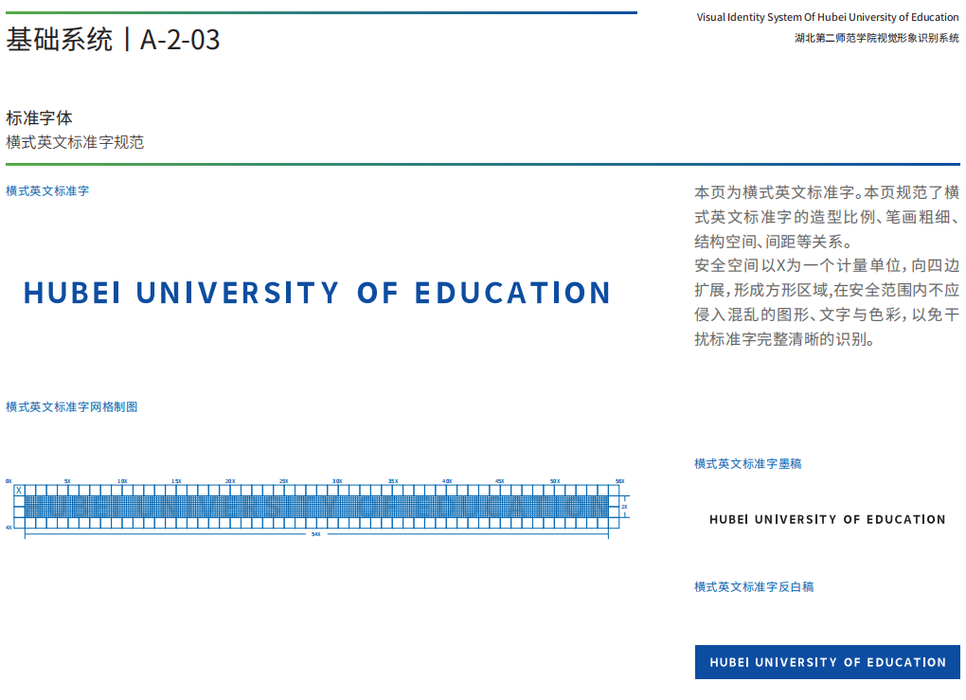The width and height of the screenshot is (966, 700).
Task: Click the description paragraph starting 本页为横式英文标准字
Action: click(x=826, y=265)
